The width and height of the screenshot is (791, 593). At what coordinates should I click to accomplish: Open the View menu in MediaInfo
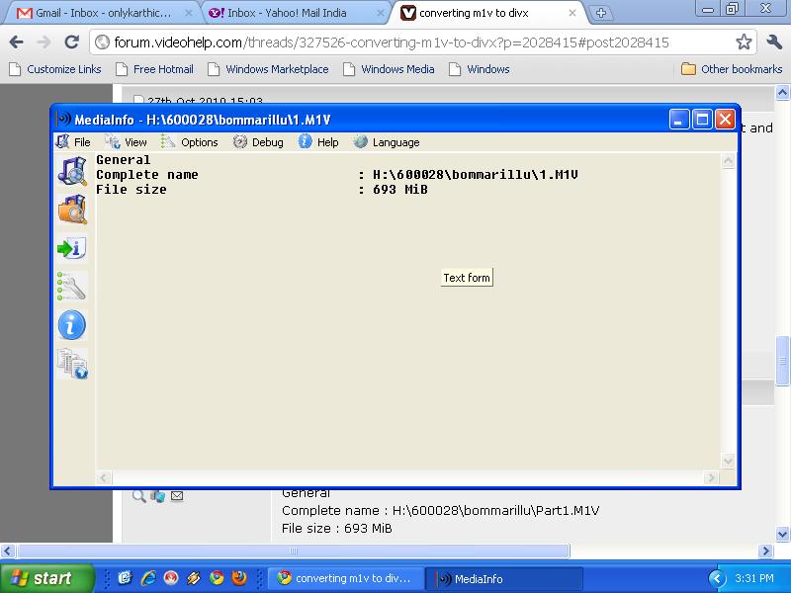[x=127, y=142]
